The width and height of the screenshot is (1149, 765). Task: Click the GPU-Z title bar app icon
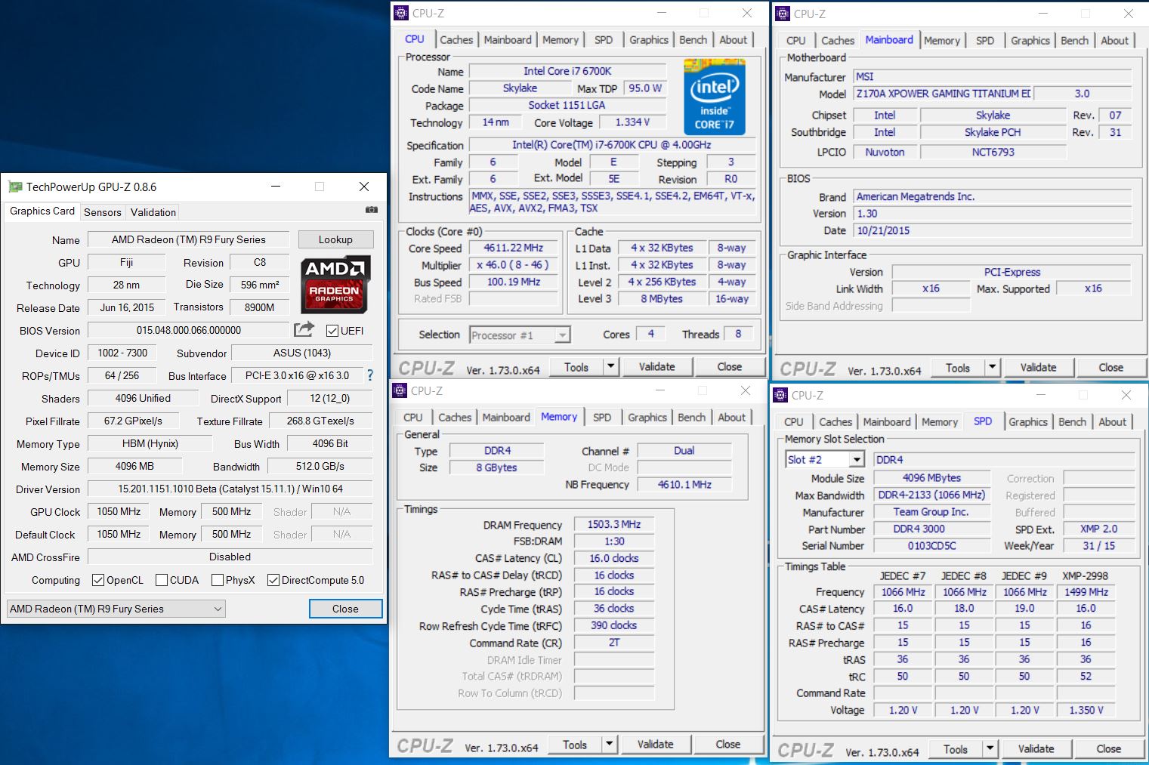(15, 187)
